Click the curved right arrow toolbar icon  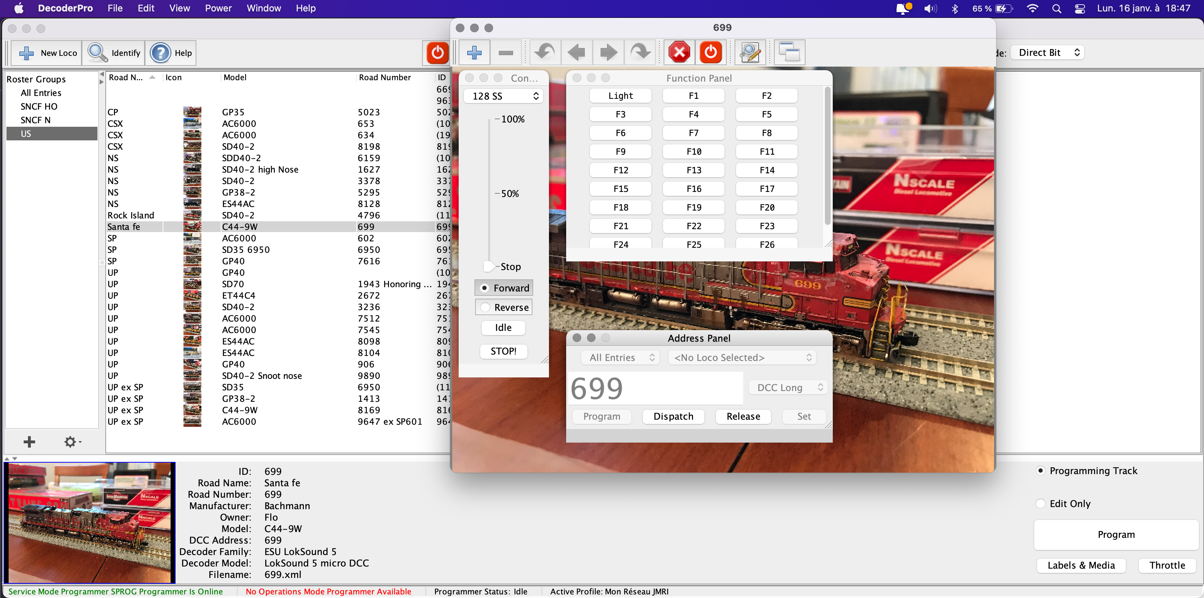coord(640,52)
